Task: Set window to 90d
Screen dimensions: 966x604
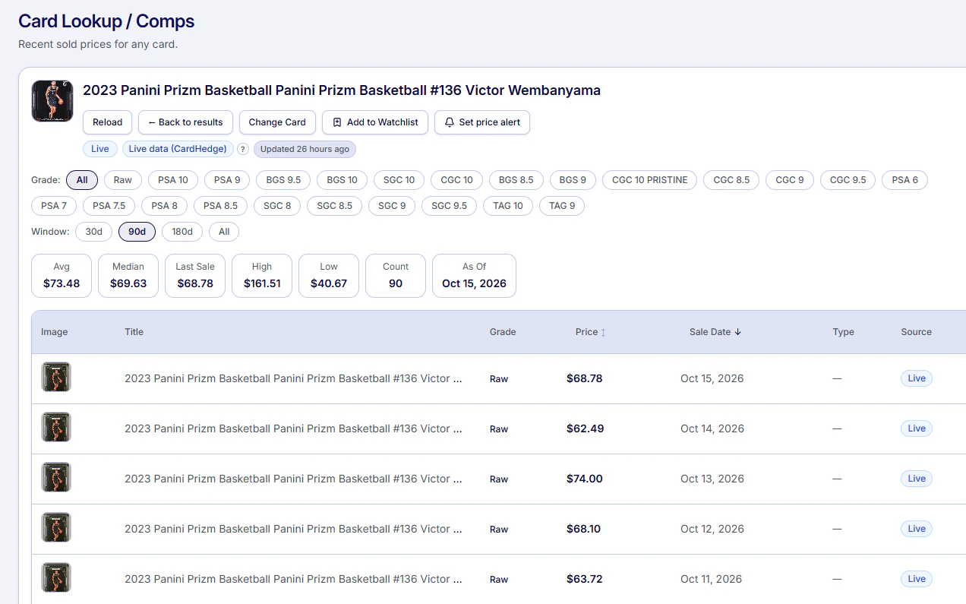Action: [137, 232]
